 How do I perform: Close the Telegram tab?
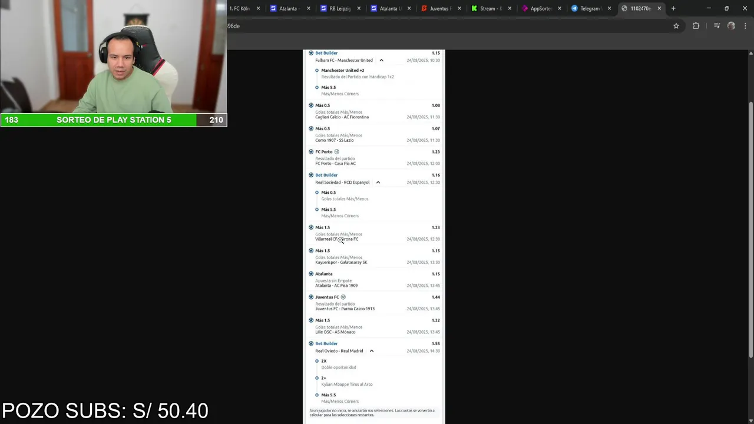(609, 8)
